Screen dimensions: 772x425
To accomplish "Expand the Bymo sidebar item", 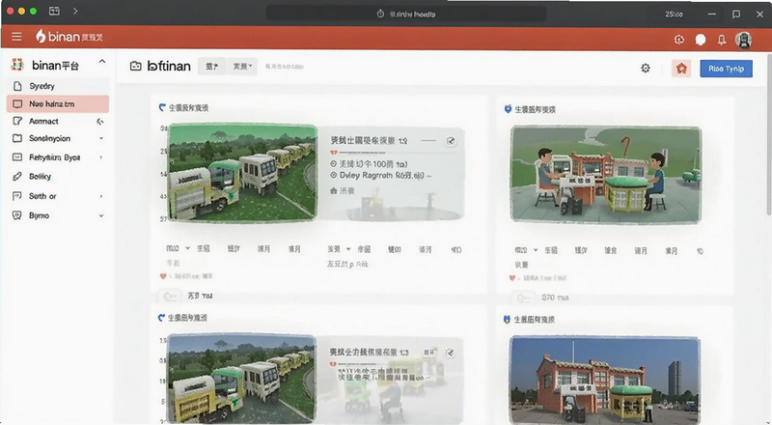I will point(101,215).
